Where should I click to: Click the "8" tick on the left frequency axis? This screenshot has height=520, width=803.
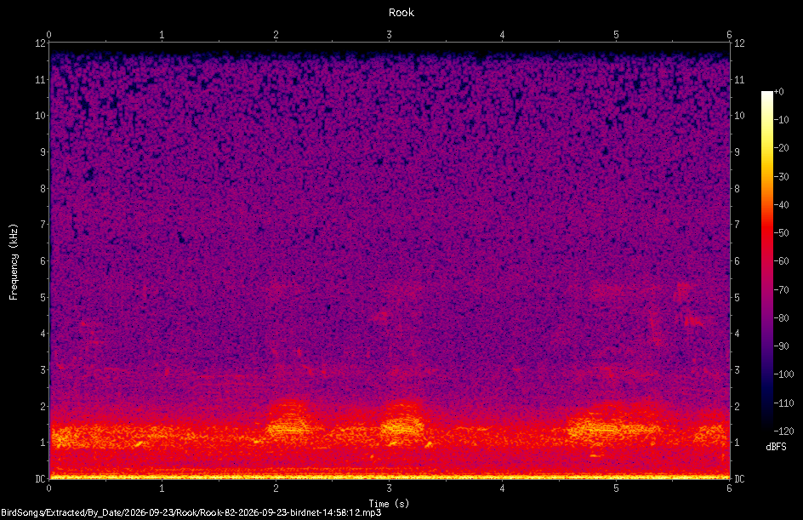click(x=43, y=189)
